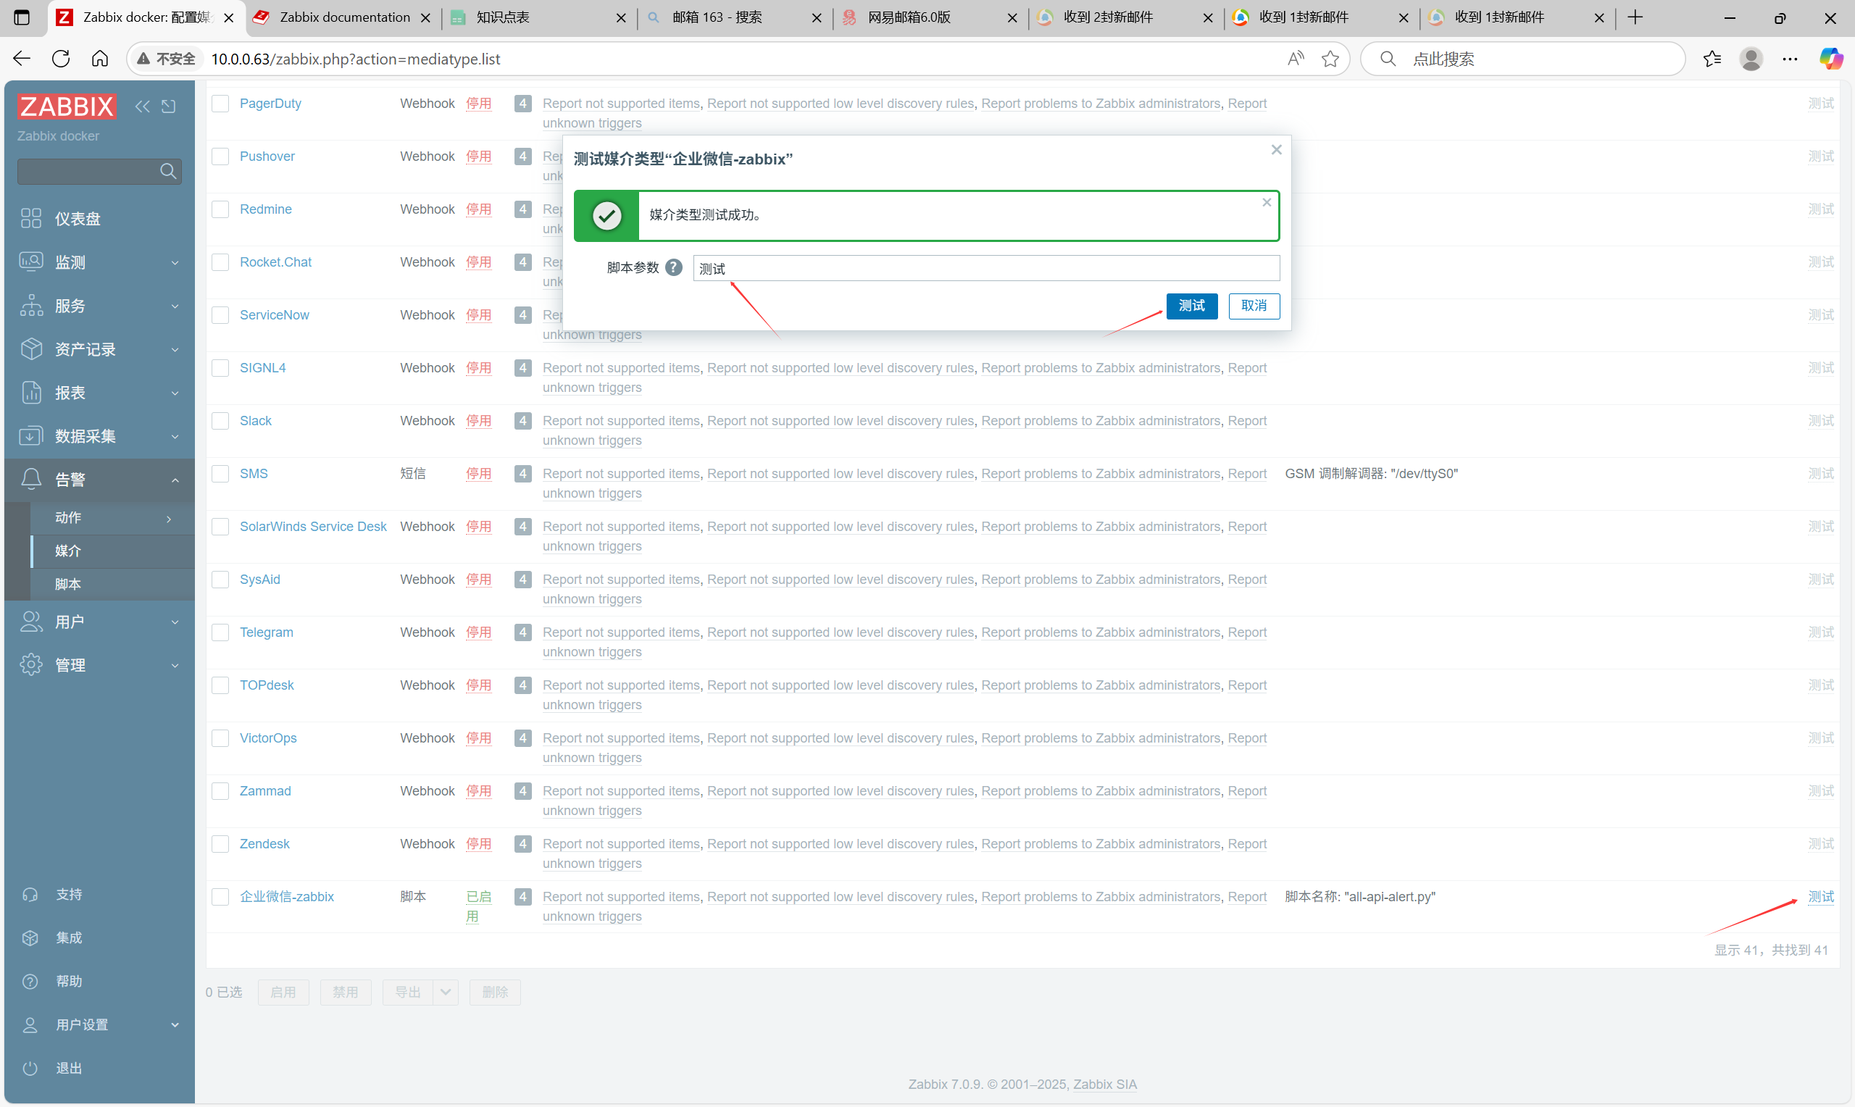Image resolution: width=1855 pixels, height=1107 pixels.
Task: Close the test media type dialog
Action: [x=1276, y=150]
